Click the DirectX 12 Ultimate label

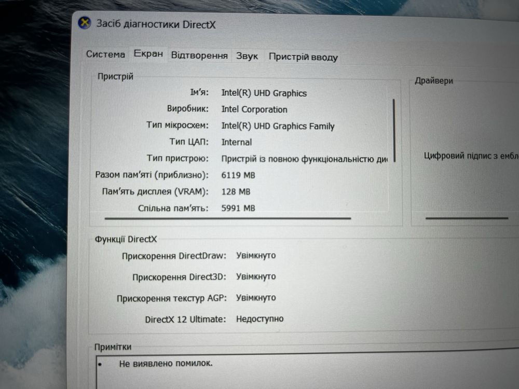(x=185, y=319)
